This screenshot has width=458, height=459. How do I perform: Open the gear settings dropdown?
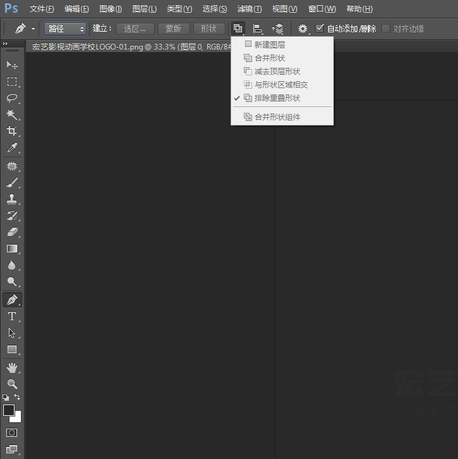(303, 29)
